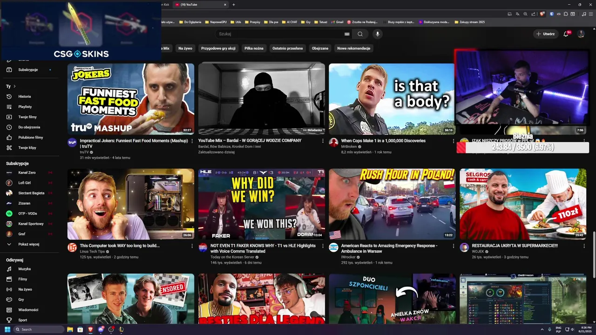Open Gry in the Odkrywaj section
Image resolution: width=596 pixels, height=335 pixels.
(x=21, y=300)
